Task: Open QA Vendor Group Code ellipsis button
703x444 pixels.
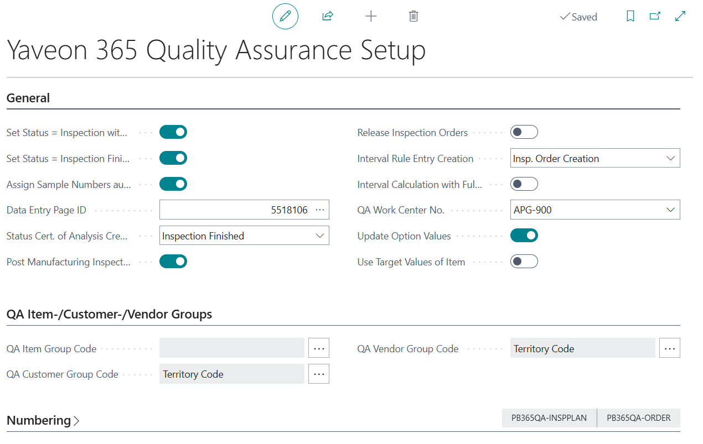Action: [x=670, y=348]
